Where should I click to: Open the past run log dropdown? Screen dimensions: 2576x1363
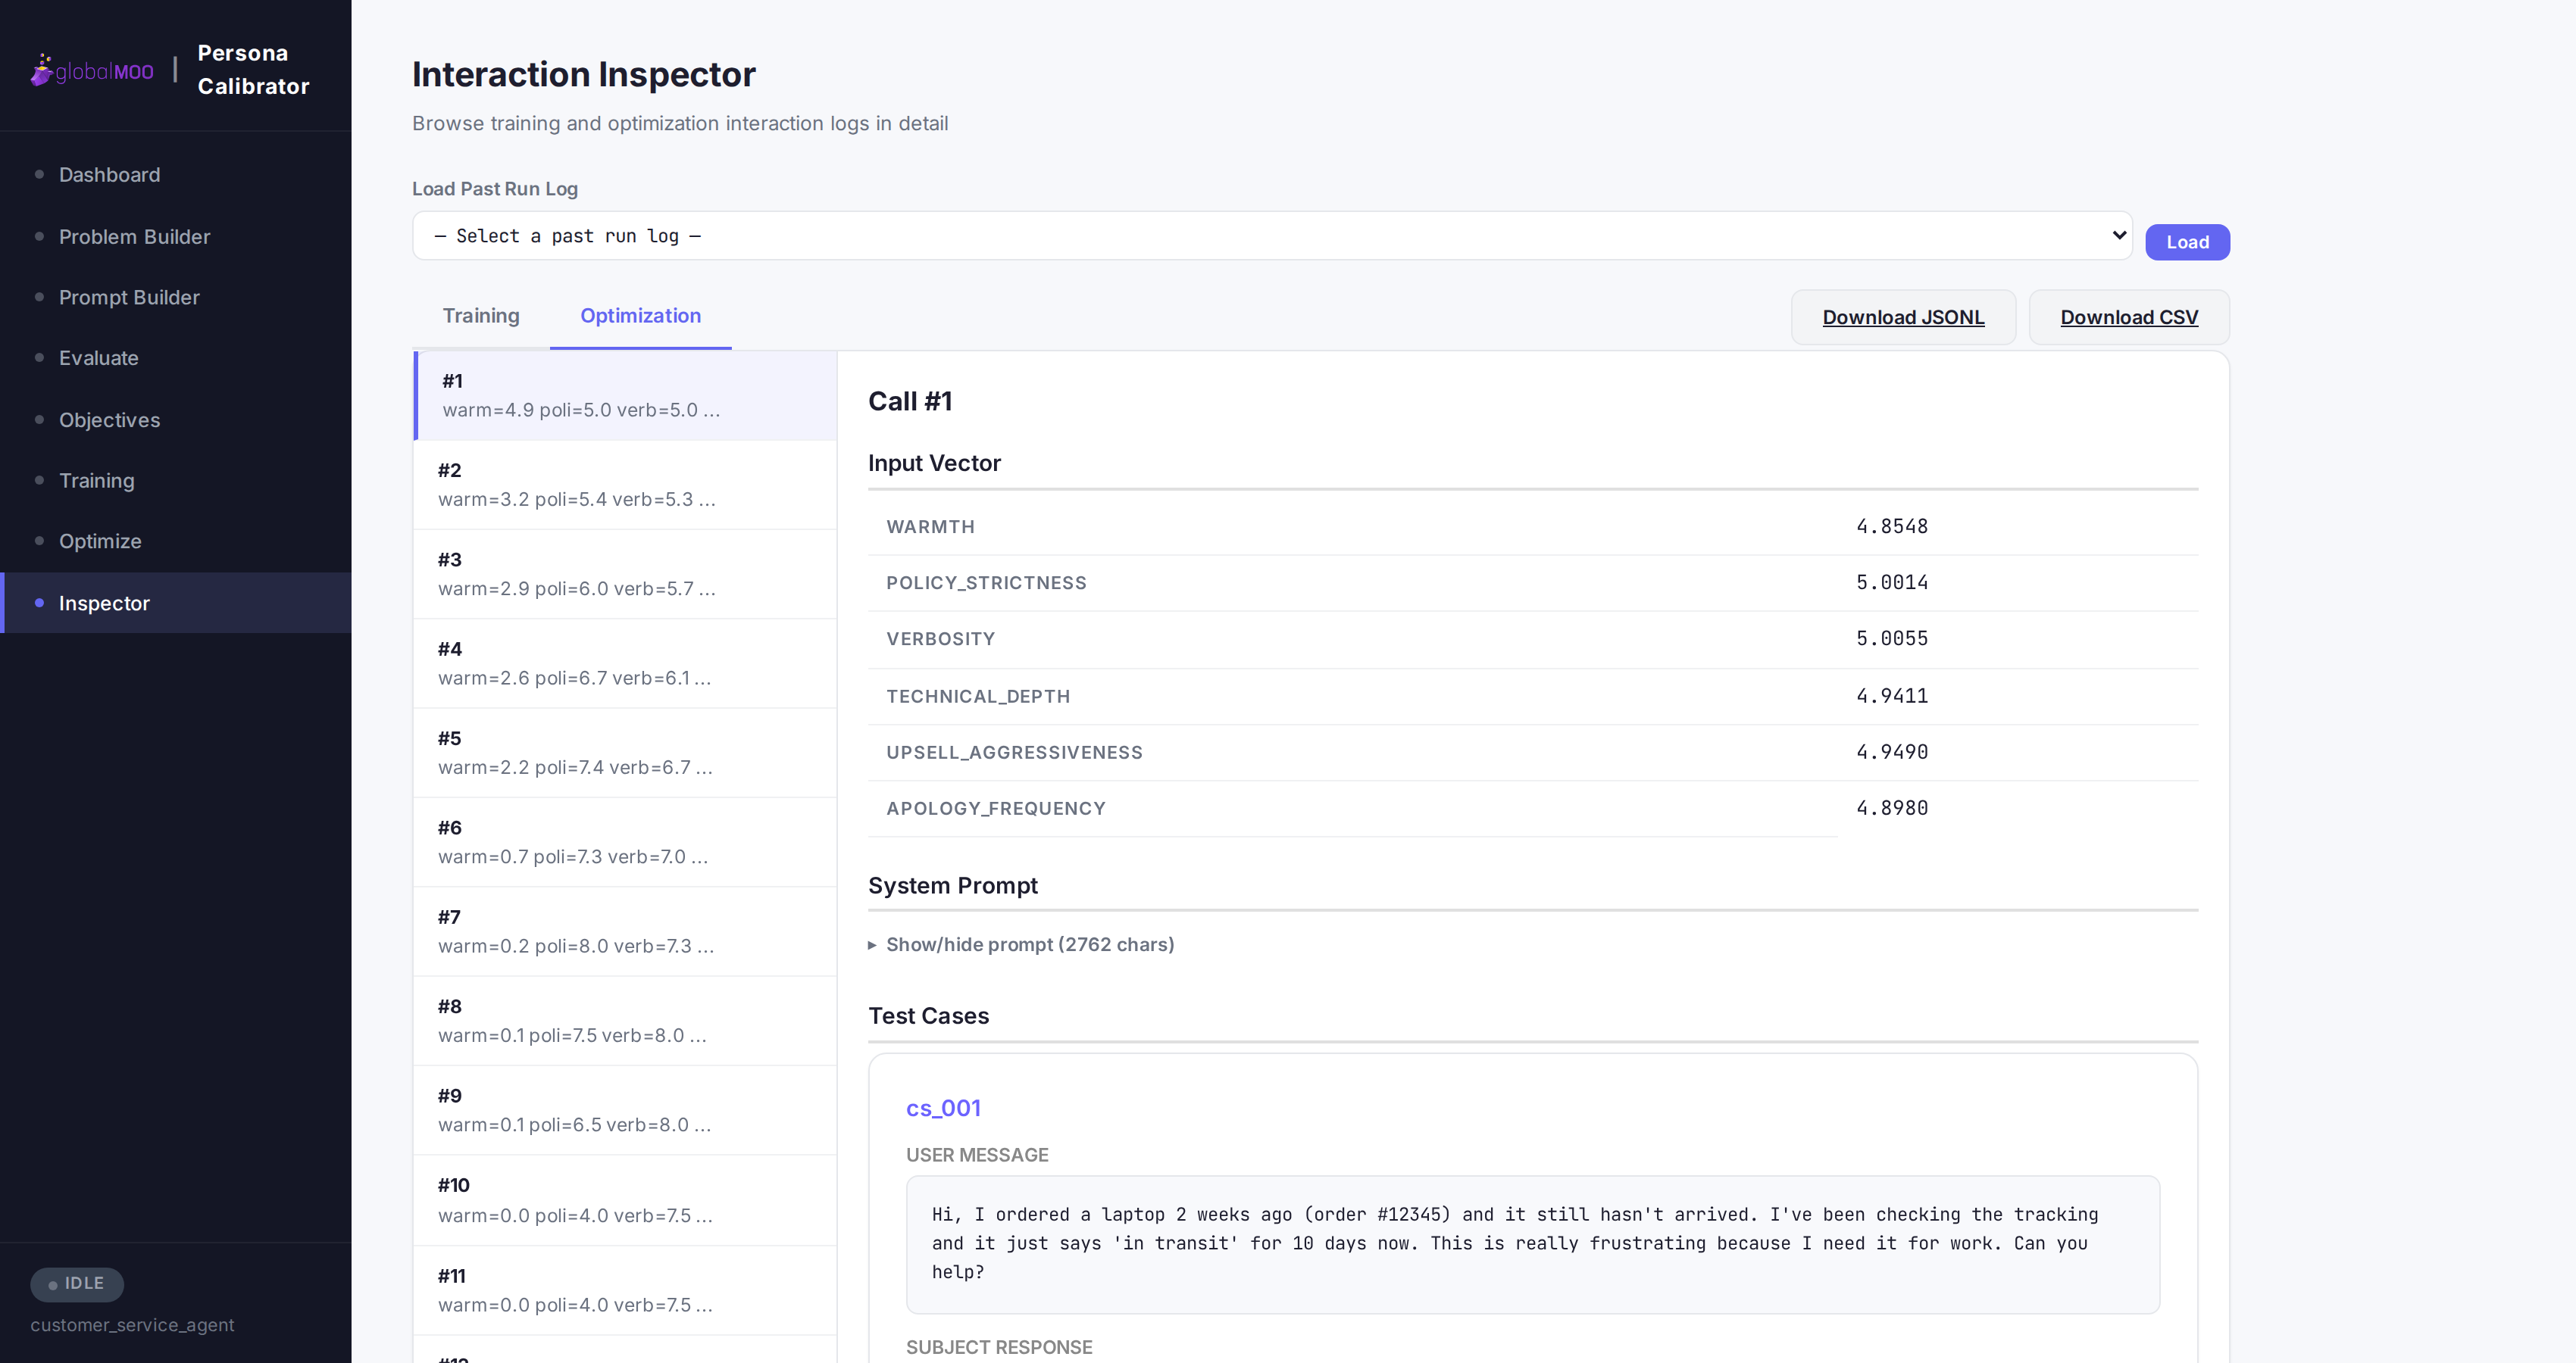(x=1272, y=235)
